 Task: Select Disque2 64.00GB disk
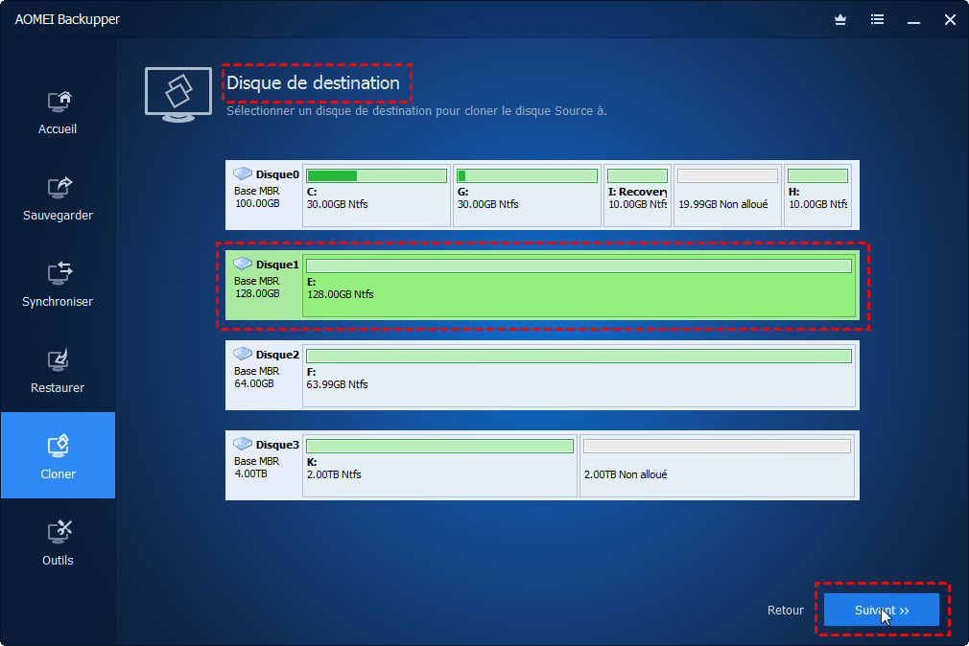click(x=542, y=376)
